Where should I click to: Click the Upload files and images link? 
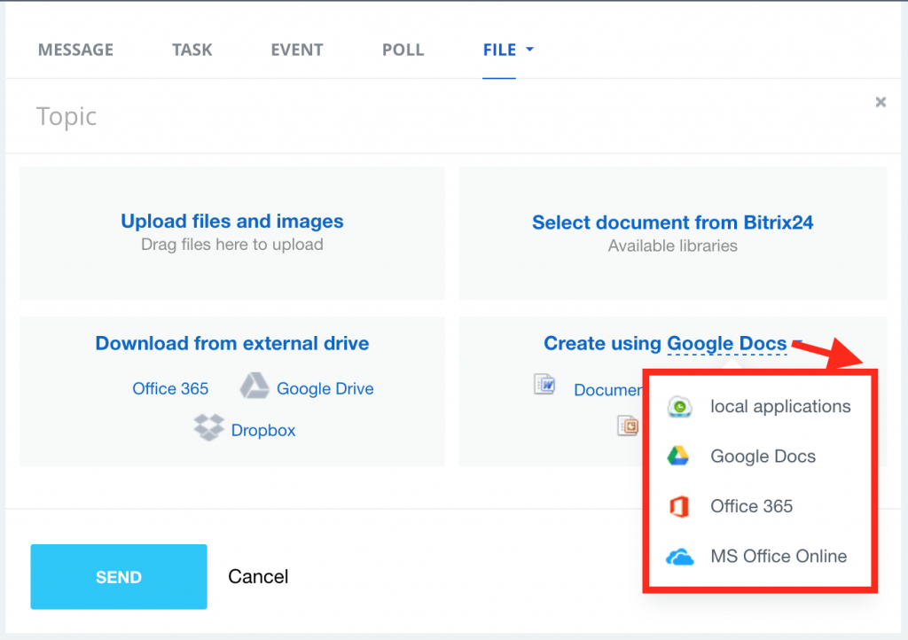232,221
